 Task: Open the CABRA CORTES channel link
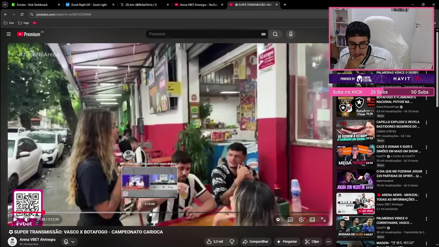386,131
